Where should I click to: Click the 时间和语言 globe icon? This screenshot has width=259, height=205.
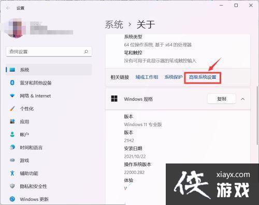(x=12, y=147)
